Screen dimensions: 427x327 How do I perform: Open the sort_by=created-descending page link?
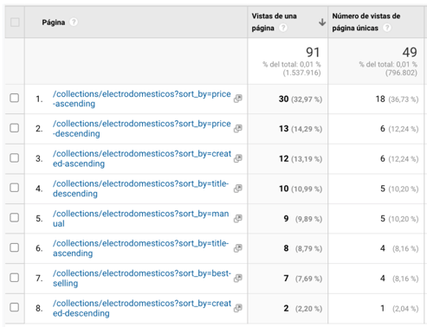tap(142, 308)
